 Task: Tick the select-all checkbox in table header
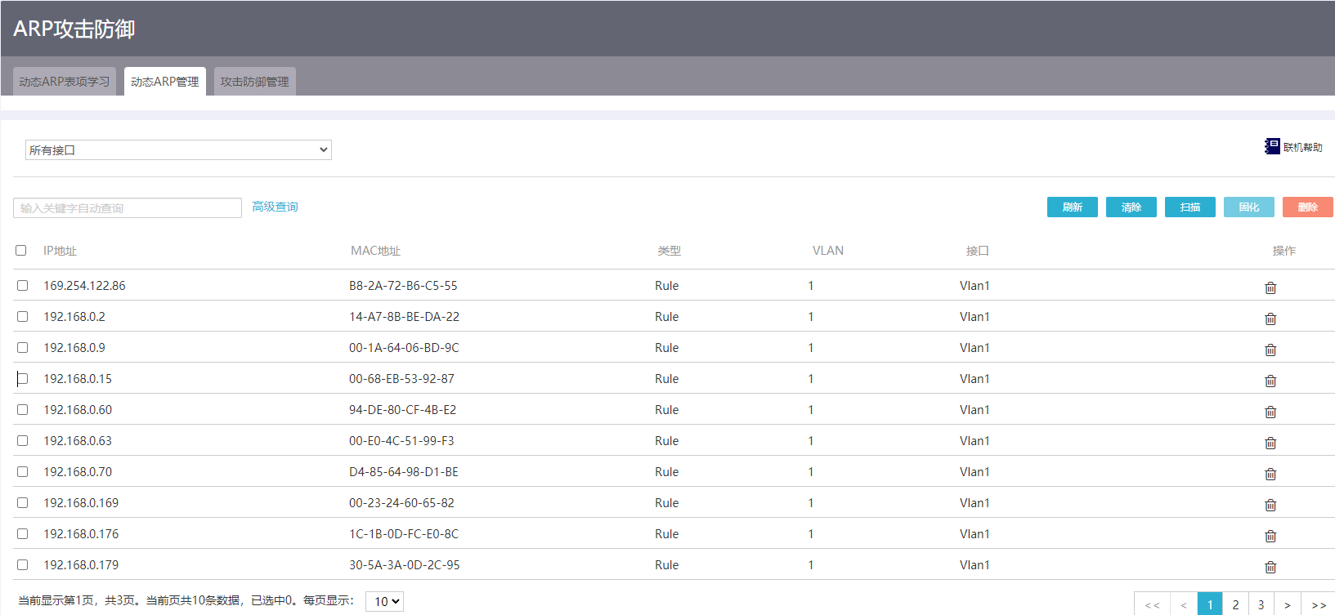(21, 251)
